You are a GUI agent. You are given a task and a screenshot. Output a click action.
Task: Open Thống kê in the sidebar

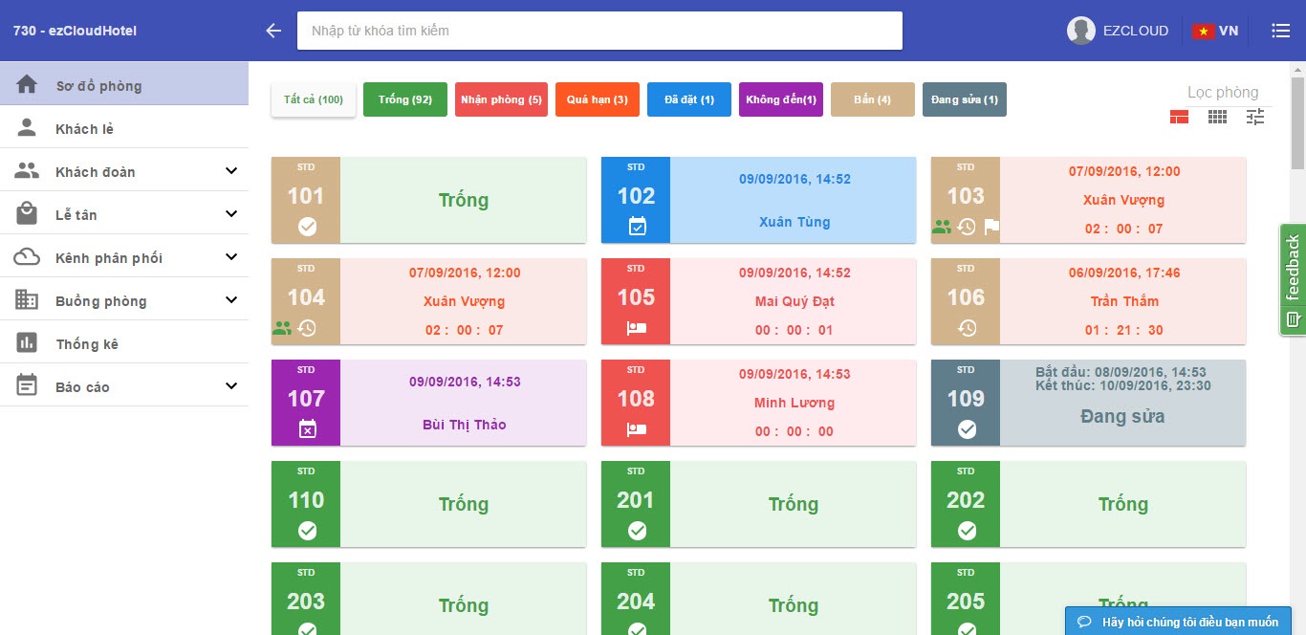click(x=87, y=344)
